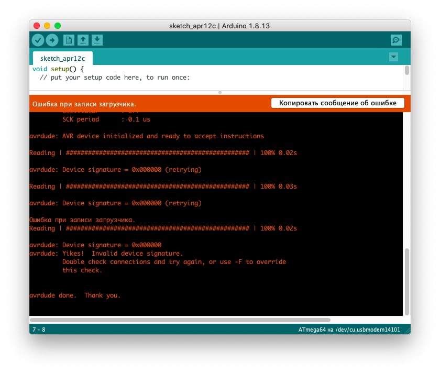This screenshot has height=373, width=440.
Task: Click the 'void setup() {' code line
Action: coord(58,69)
